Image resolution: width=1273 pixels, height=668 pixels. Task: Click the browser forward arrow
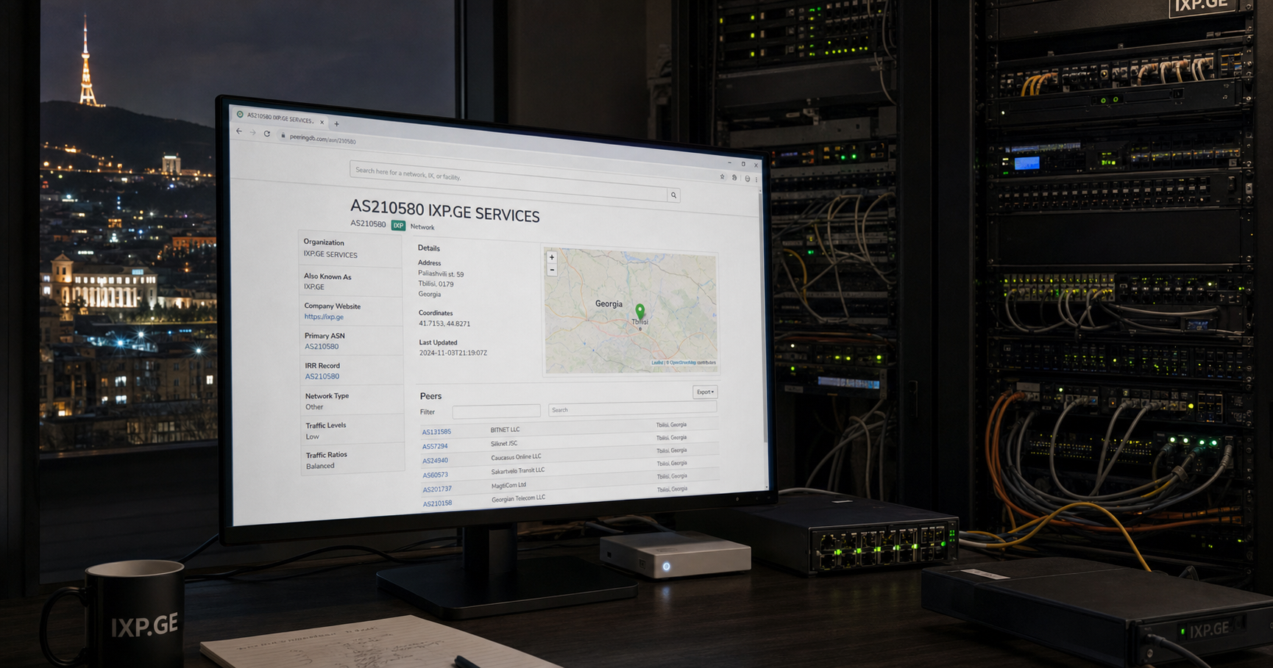point(253,133)
